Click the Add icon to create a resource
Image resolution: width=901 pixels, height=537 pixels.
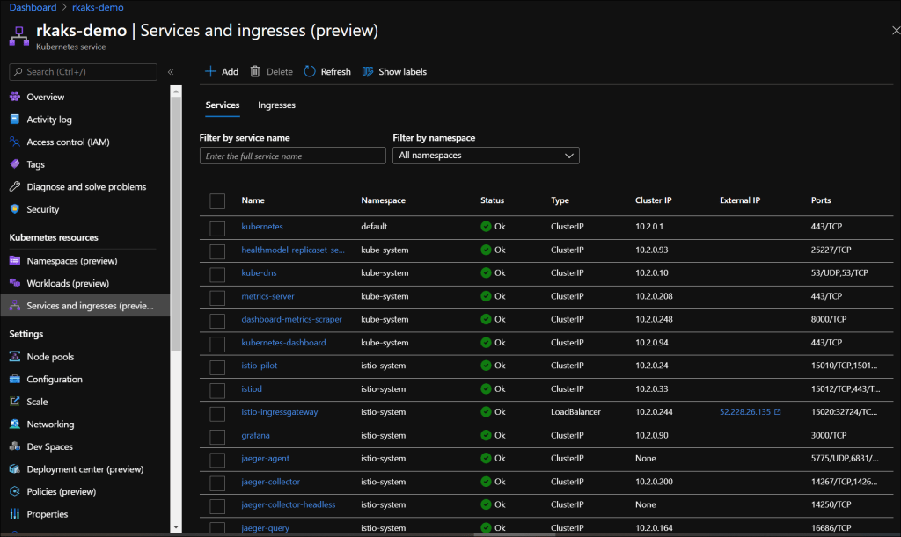(x=221, y=71)
